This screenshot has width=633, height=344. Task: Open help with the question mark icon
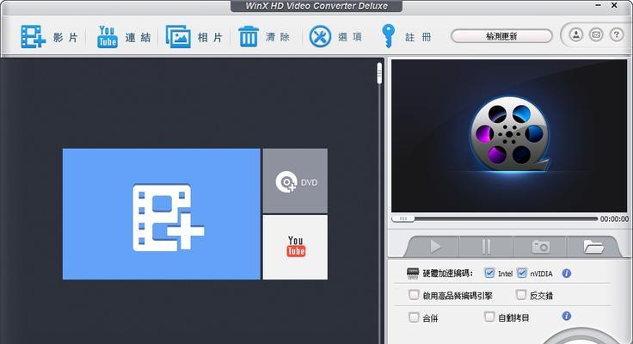pyautogui.click(x=616, y=34)
